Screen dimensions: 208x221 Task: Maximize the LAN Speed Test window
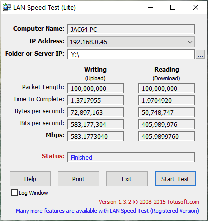pos(173,7)
